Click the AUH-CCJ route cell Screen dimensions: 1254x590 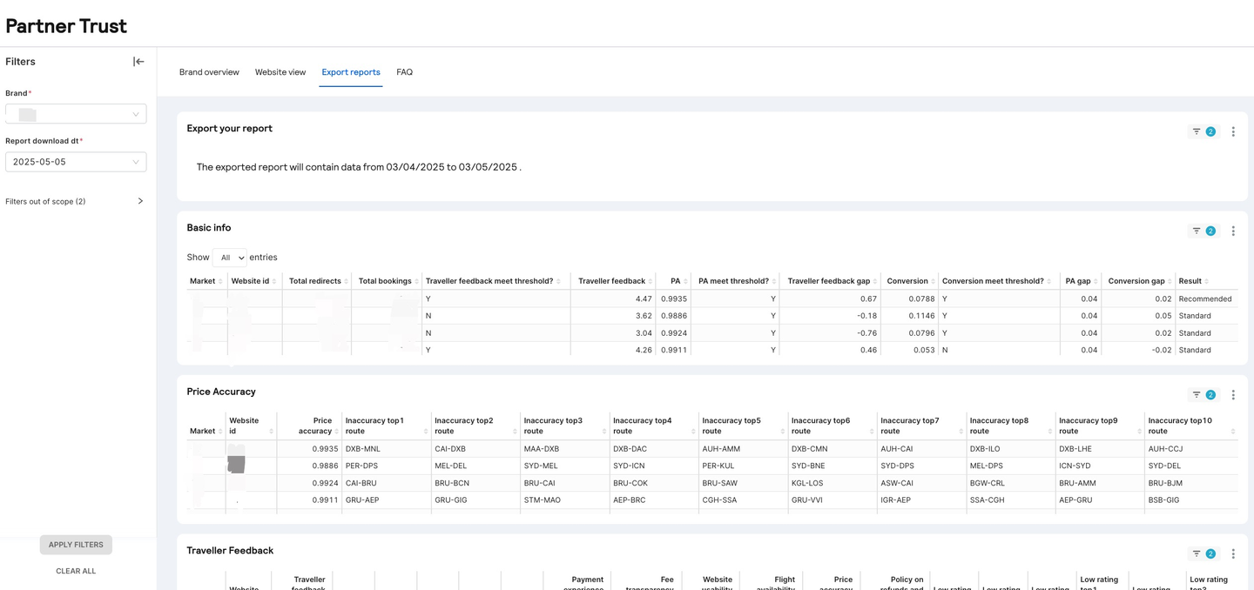click(x=1164, y=449)
